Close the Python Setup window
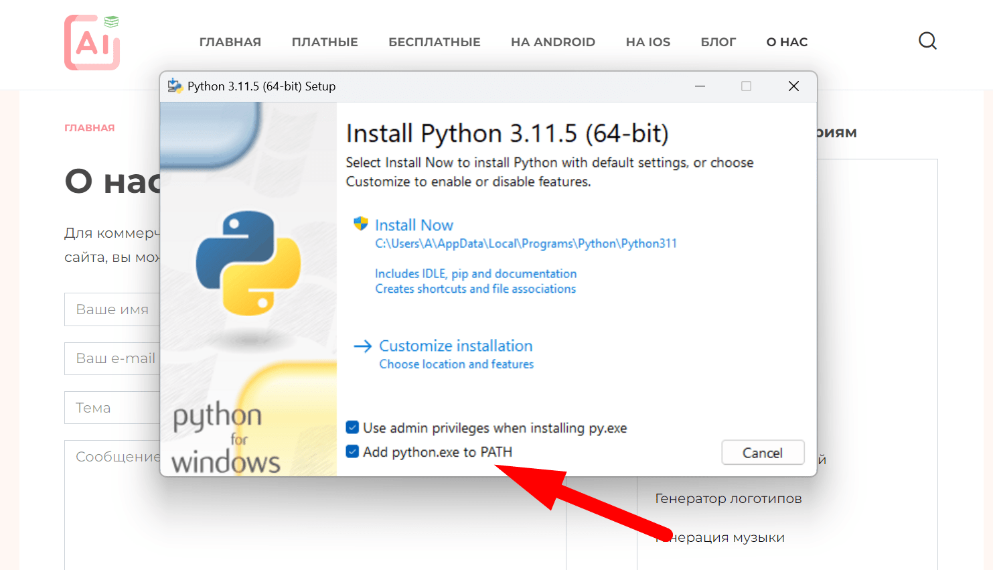Screen dimensions: 993x570 pyautogui.click(x=793, y=86)
